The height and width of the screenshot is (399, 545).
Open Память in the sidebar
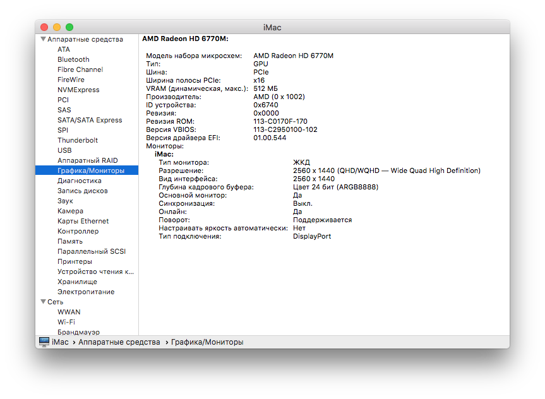click(x=70, y=241)
